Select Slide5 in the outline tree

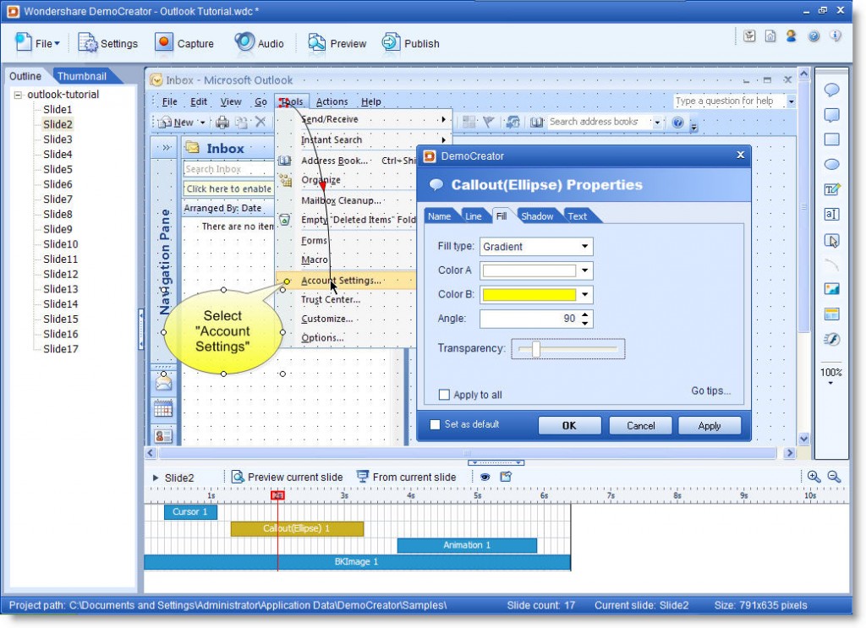(58, 169)
